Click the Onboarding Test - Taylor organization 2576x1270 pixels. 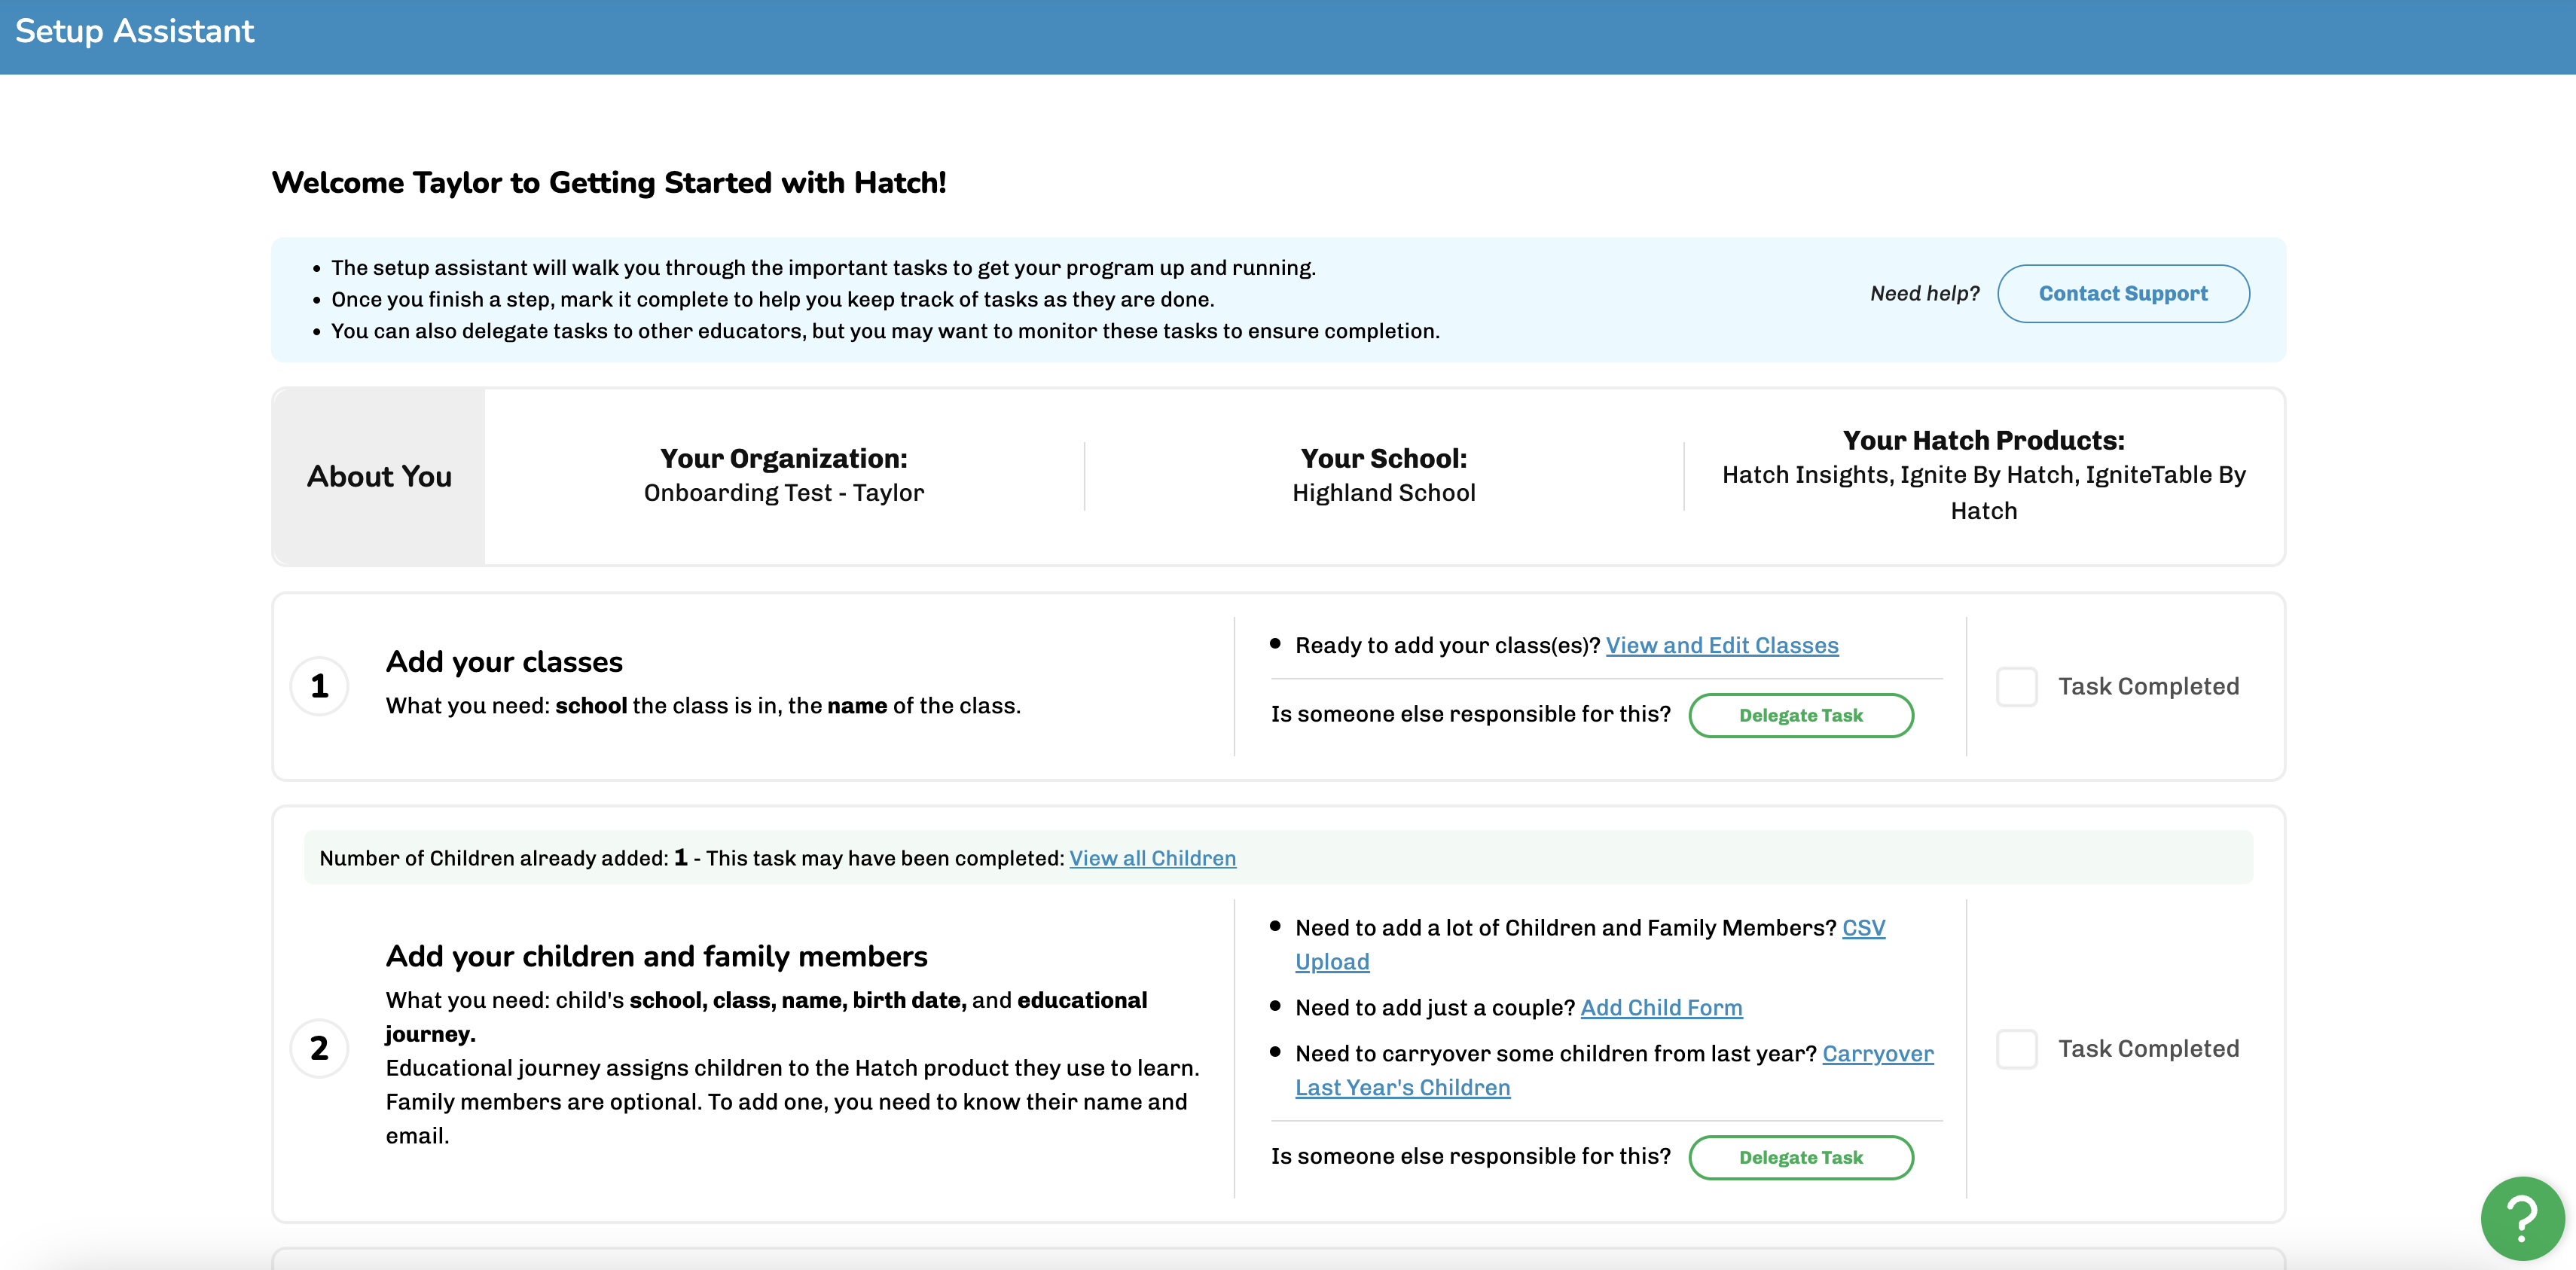coord(784,492)
